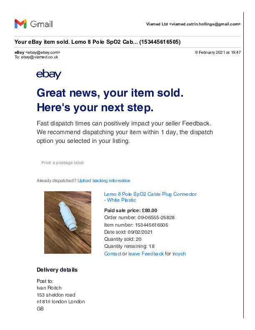Click the Delivery details heading
The height and width of the screenshot is (330, 255).
[57, 270]
